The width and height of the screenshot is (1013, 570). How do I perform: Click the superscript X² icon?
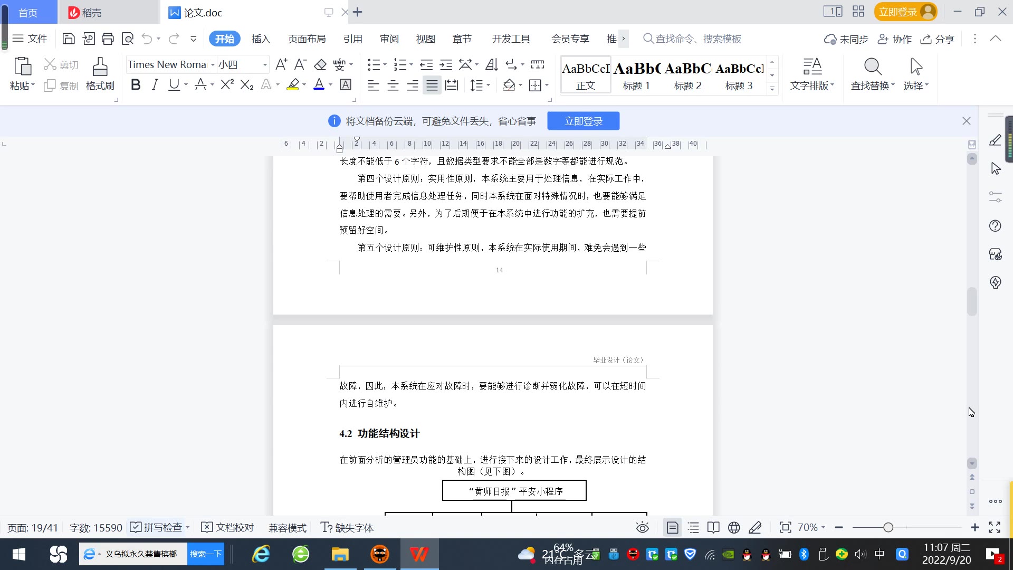click(227, 85)
